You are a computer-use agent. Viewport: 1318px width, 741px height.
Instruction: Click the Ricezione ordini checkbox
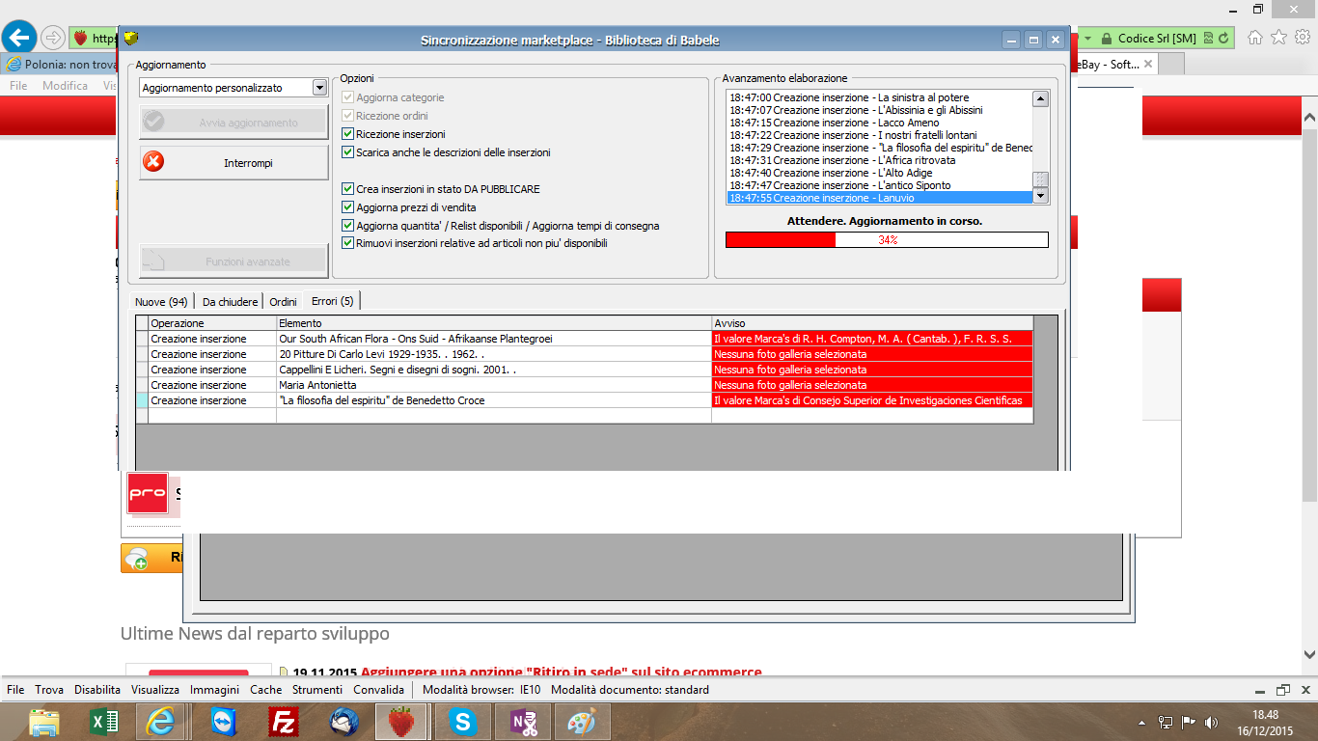348,116
